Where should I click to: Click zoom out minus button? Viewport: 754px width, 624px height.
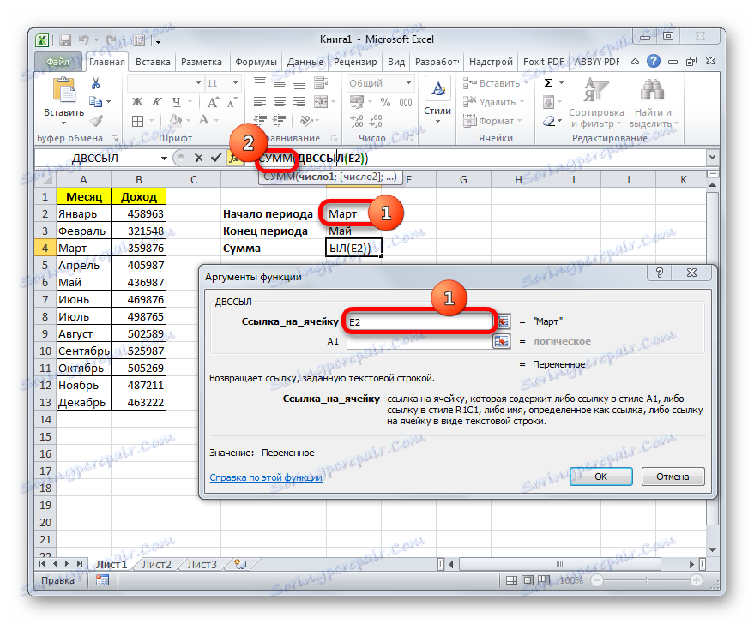pyautogui.click(x=597, y=580)
